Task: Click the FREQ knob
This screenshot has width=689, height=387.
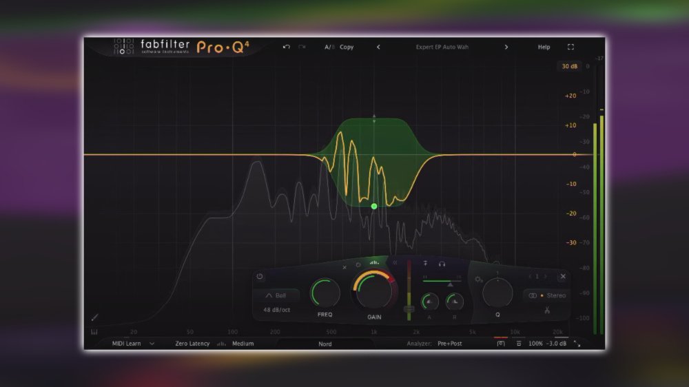Action: 325,293
